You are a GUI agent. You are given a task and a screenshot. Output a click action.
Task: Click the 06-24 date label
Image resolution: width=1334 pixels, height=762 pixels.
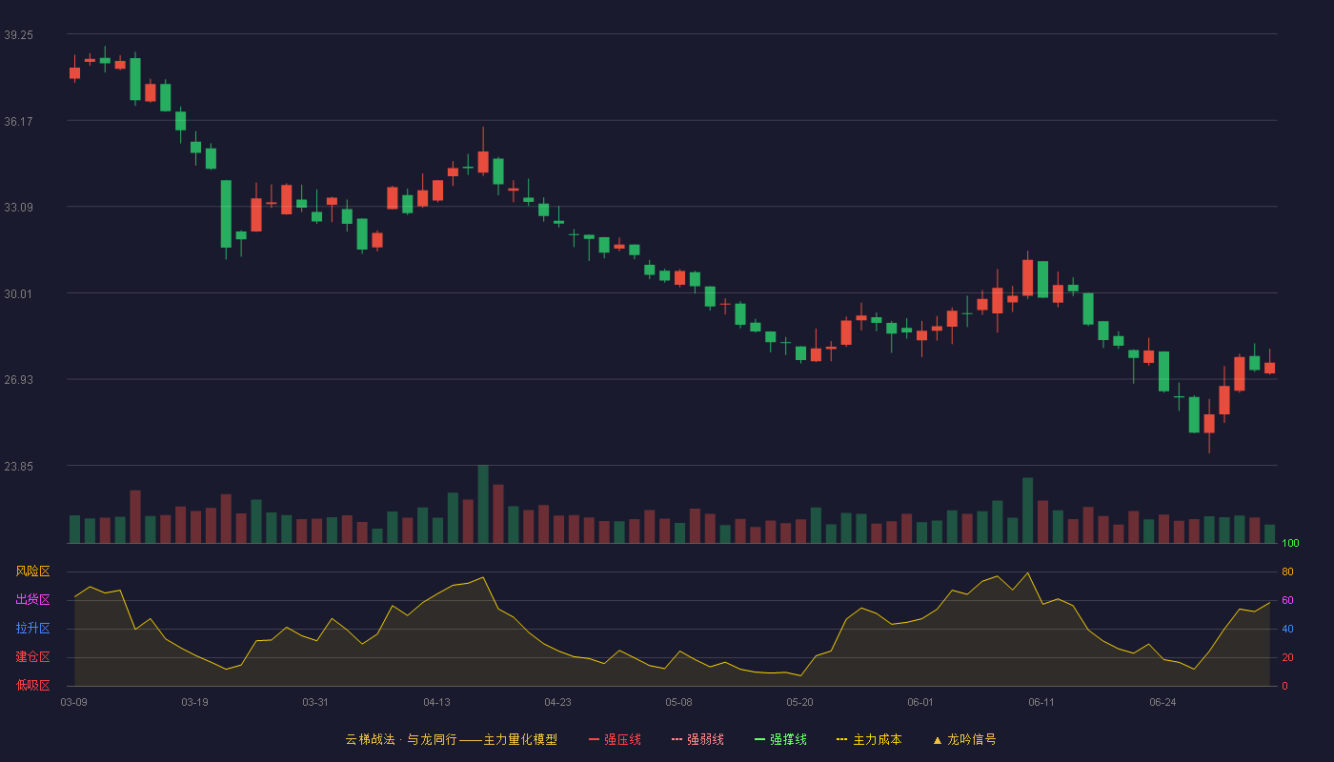click(1162, 702)
